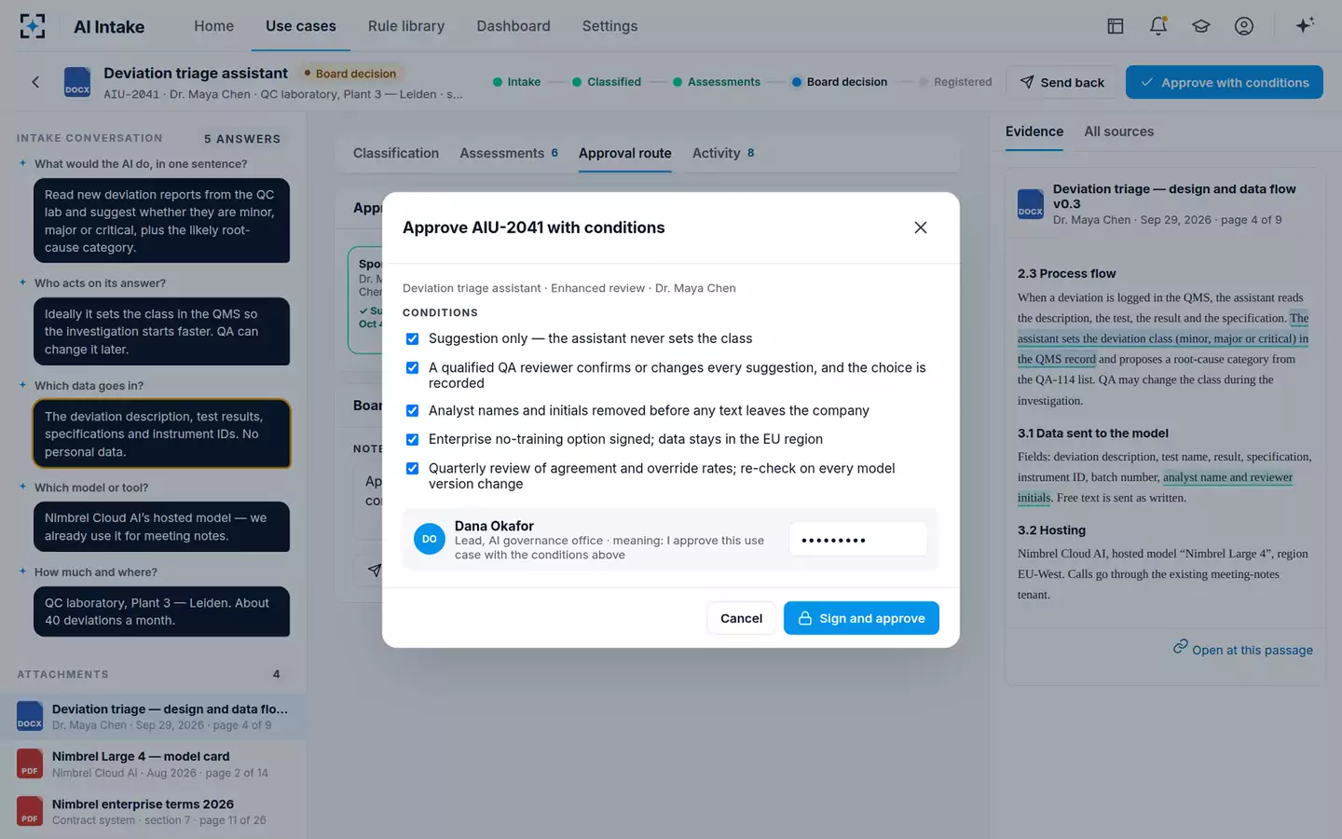This screenshot has height=839, width=1342.
Task: Go to the Dashboard nav item
Action: point(514,26)
